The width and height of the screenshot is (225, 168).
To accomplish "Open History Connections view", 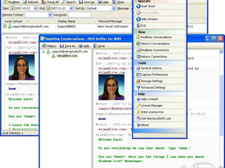I will [160, 57].
